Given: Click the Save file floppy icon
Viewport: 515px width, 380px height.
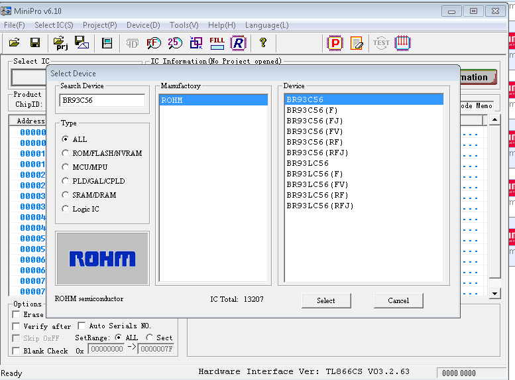Looking at the screenshot, I should click(x=35, y=42).
